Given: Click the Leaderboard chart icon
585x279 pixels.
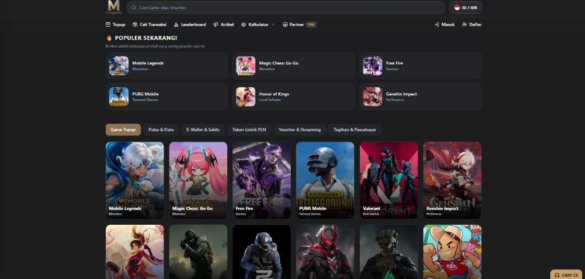Looking at the screenshot, I should [x=176, y=25].
